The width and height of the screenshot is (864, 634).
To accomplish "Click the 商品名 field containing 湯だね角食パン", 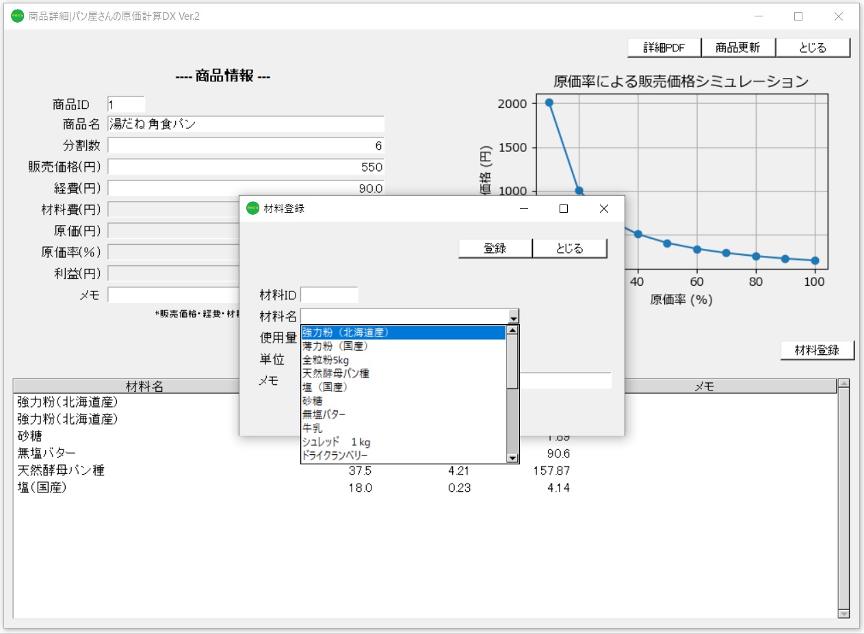I will (246, 124).
